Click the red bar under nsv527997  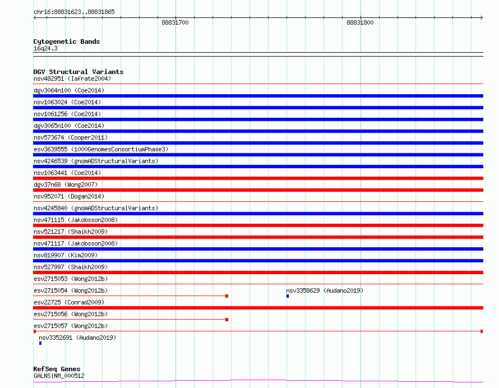tap(258, 272)
